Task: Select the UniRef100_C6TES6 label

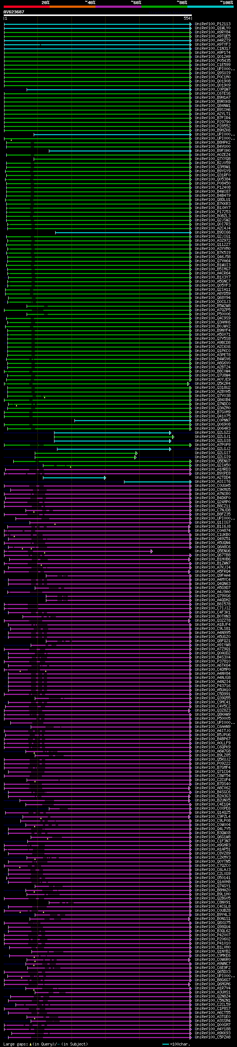Action: 213,94
